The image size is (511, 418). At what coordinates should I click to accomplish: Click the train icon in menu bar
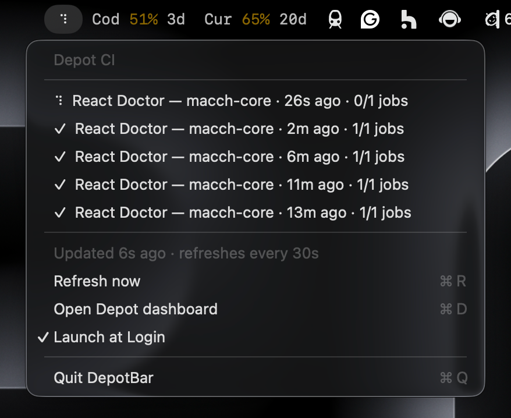pyautogui.click(x=335, y=19)
